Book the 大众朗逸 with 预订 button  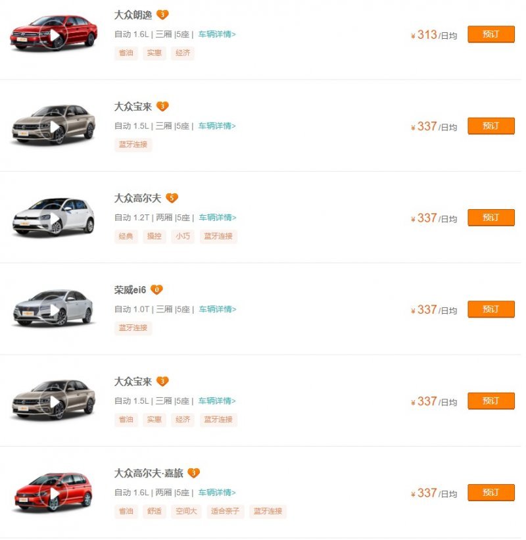click(490, 34)
